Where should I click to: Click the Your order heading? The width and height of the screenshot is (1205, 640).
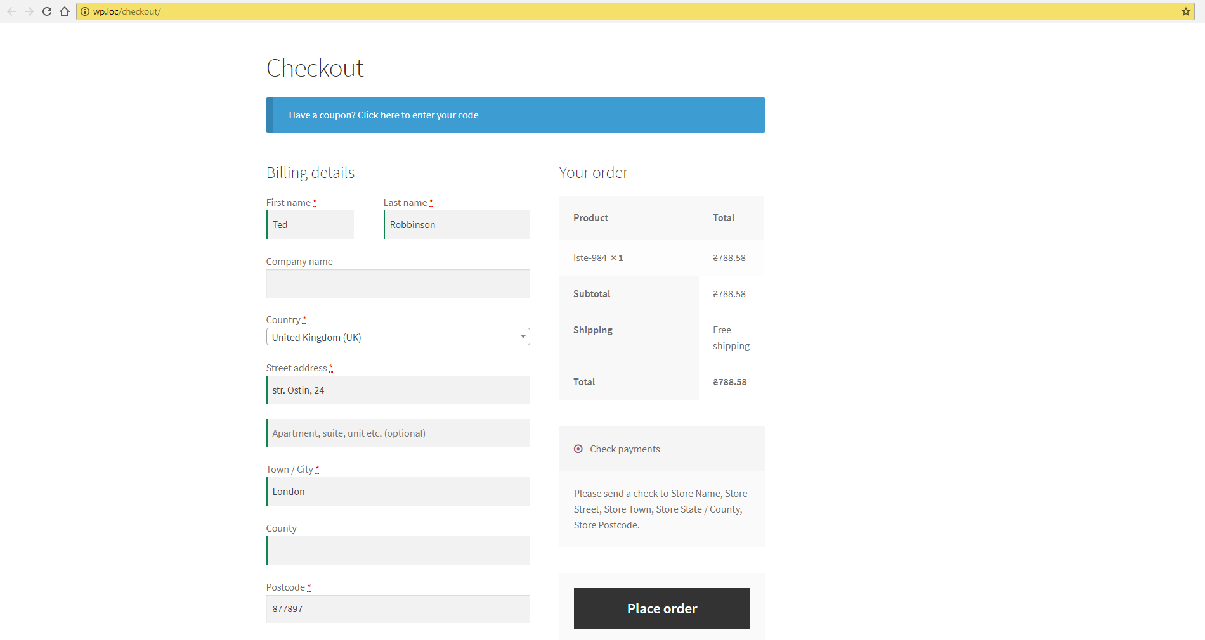(x=594, y=173)
